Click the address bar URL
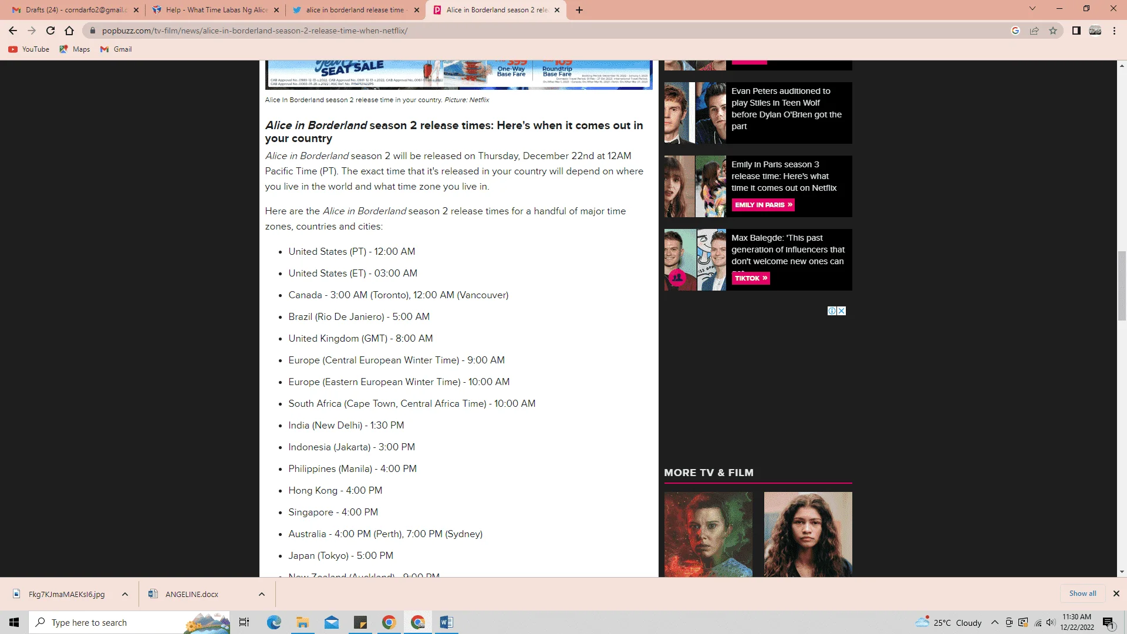 [255, 31]
